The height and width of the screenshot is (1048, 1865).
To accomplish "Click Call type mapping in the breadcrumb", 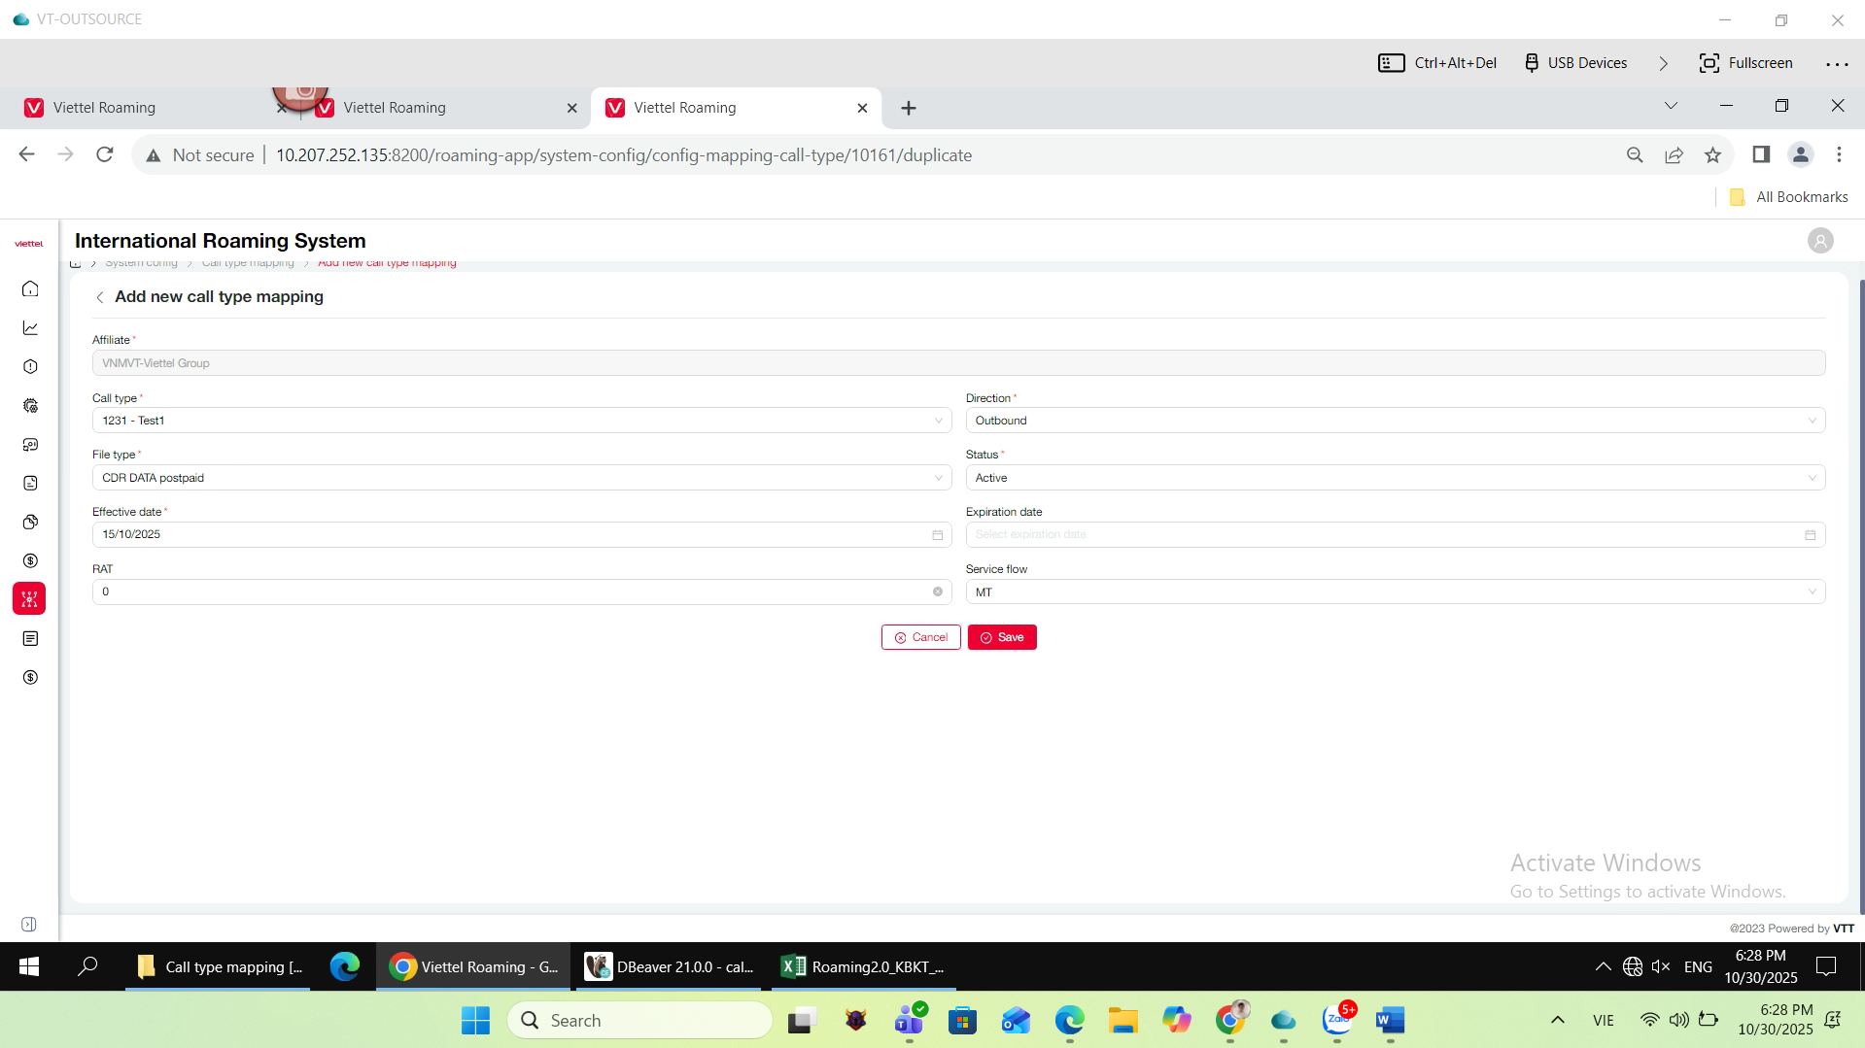I will pyautogui.click(x=248, y=263).
